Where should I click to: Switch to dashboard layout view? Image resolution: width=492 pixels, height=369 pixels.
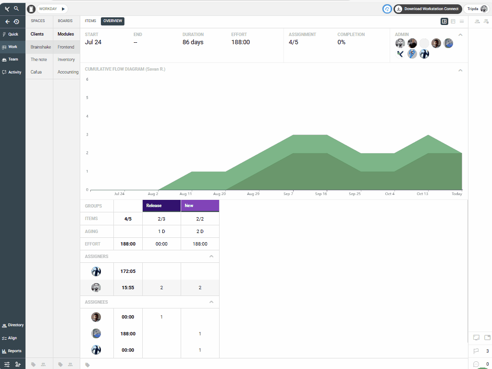(444, 21)
